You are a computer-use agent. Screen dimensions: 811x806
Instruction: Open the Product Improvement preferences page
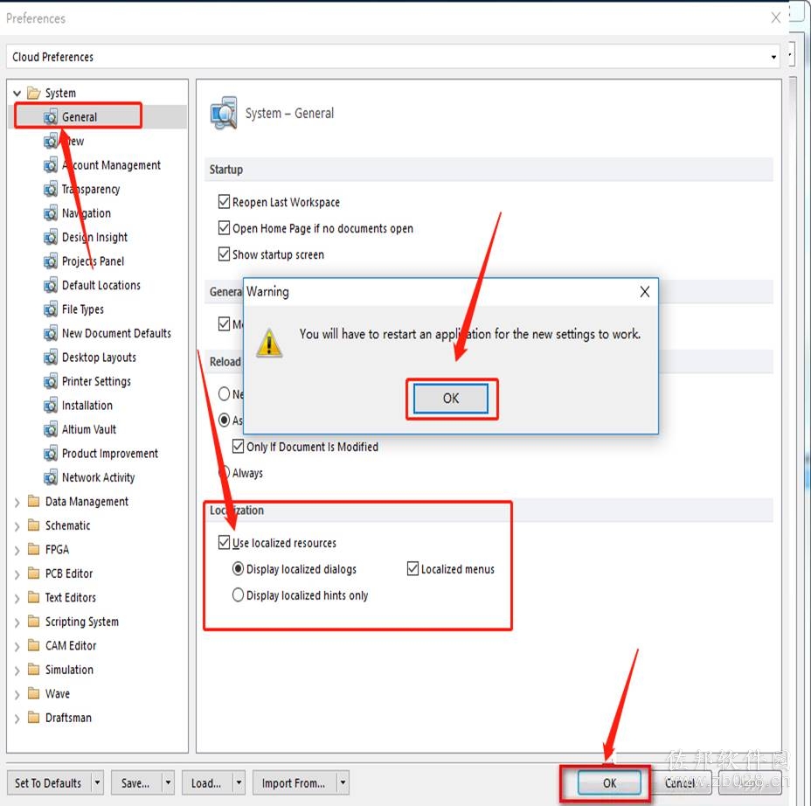tap(109, 454)
